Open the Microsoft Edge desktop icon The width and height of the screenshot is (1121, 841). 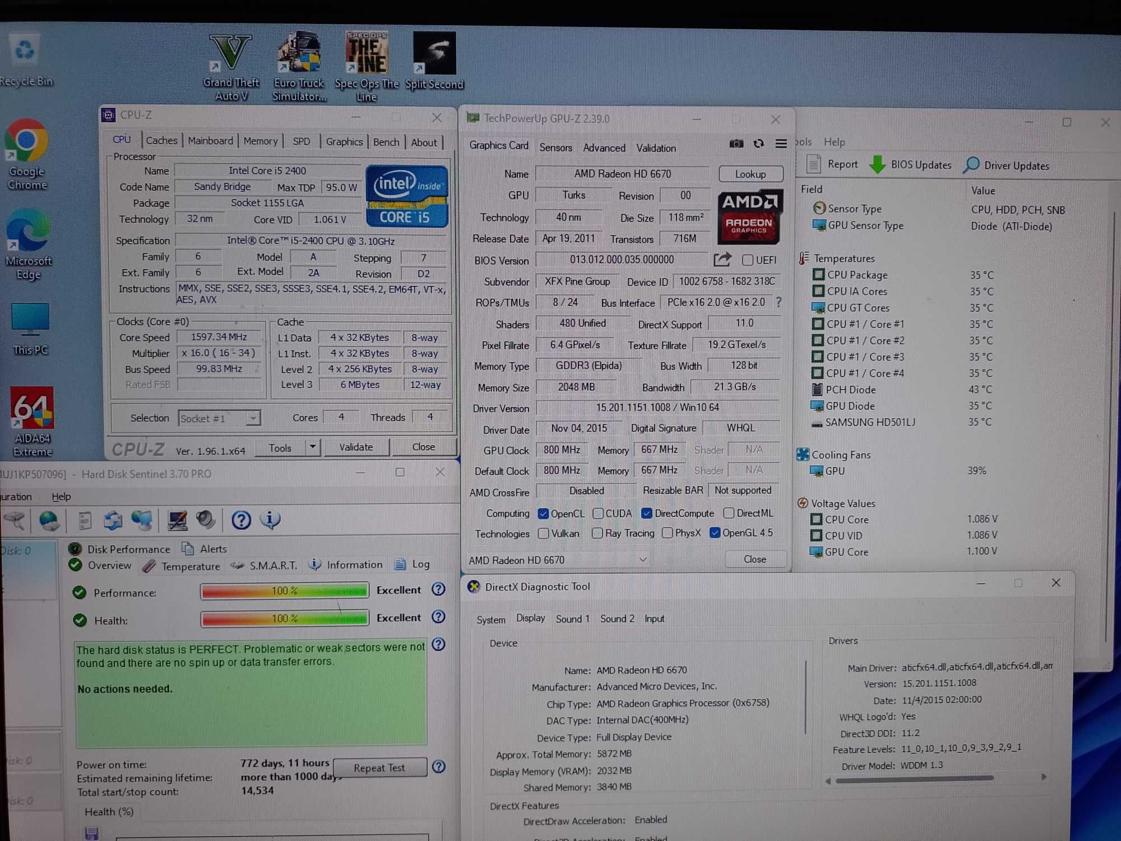pyautogui.click(x=28, y=244)
